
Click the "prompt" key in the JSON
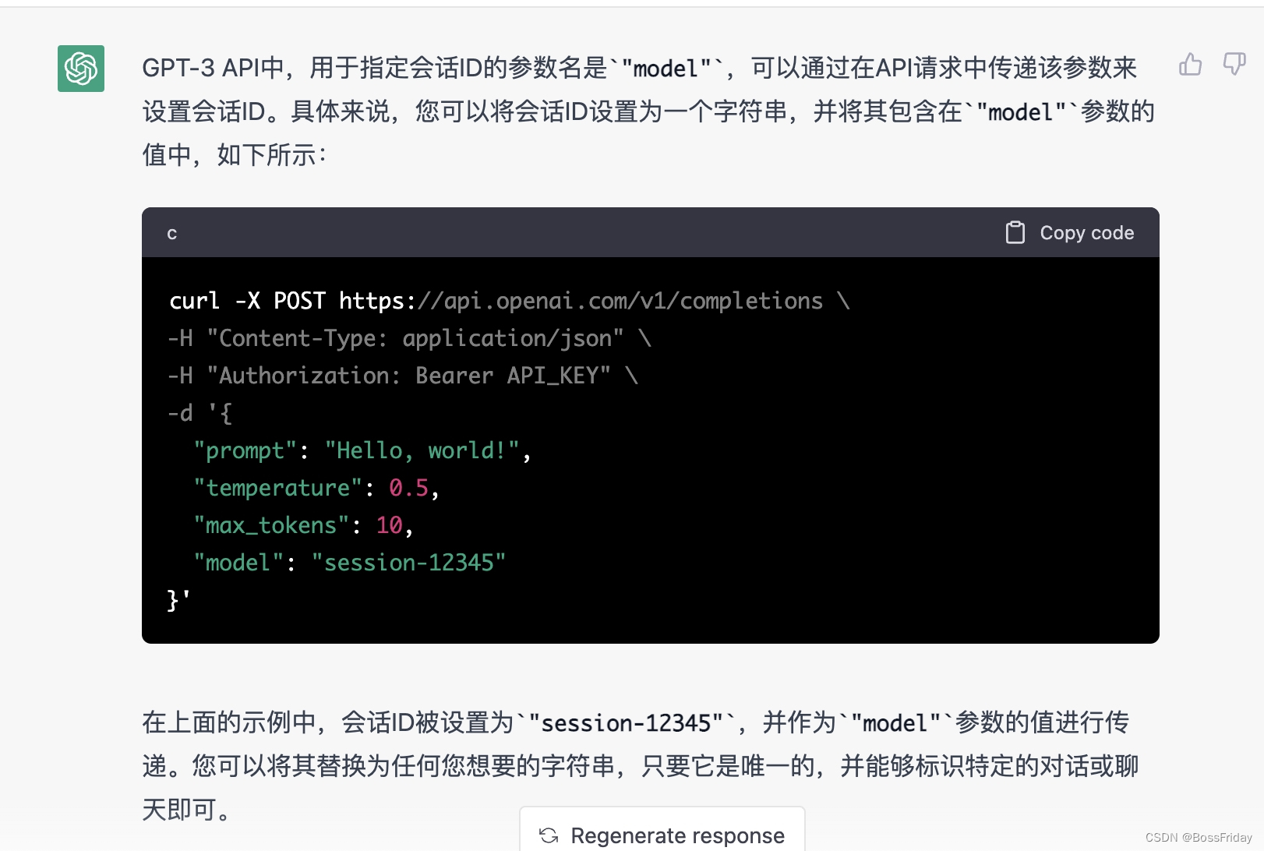(x=245, y=450)
